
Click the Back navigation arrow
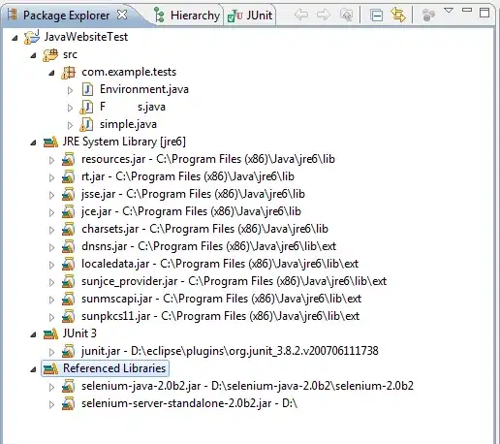[x=301, y=15]
